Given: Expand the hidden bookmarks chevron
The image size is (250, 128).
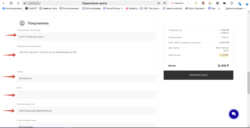Looking at the screenshot, I should (219, 8).
